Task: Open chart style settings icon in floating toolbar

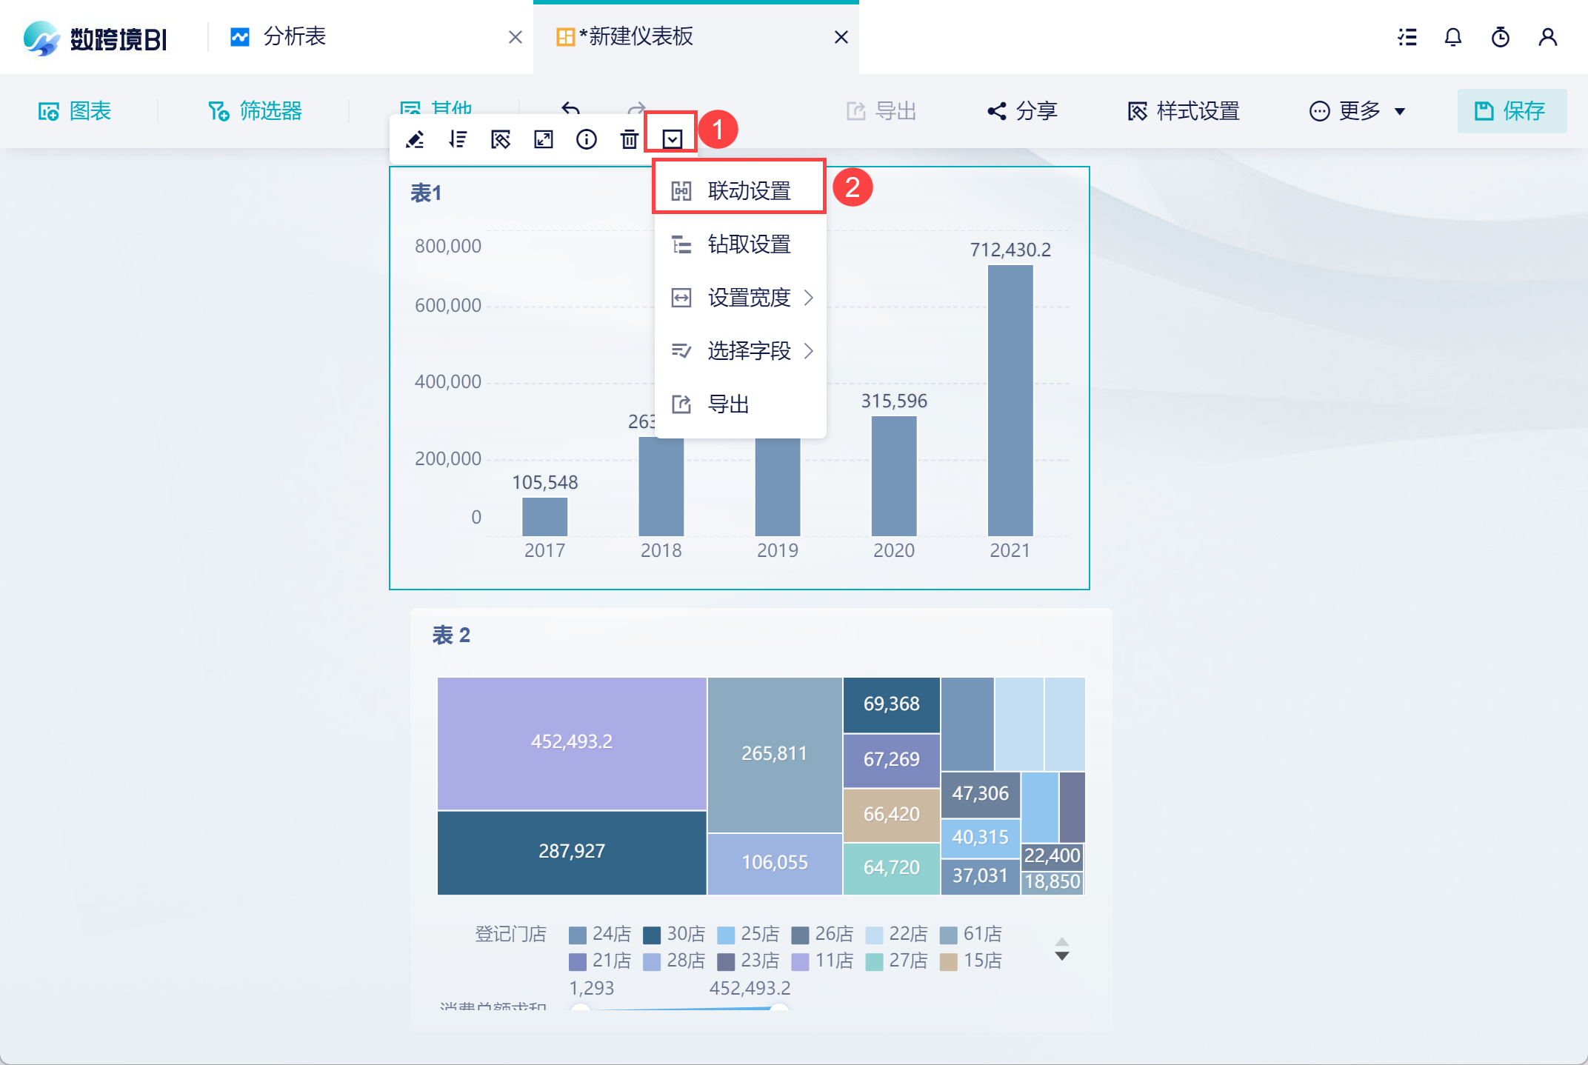Action: [501, 139]
